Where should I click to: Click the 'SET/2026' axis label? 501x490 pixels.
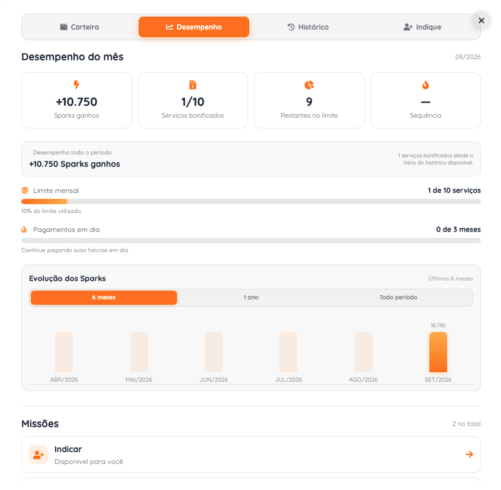pos(438,379)
